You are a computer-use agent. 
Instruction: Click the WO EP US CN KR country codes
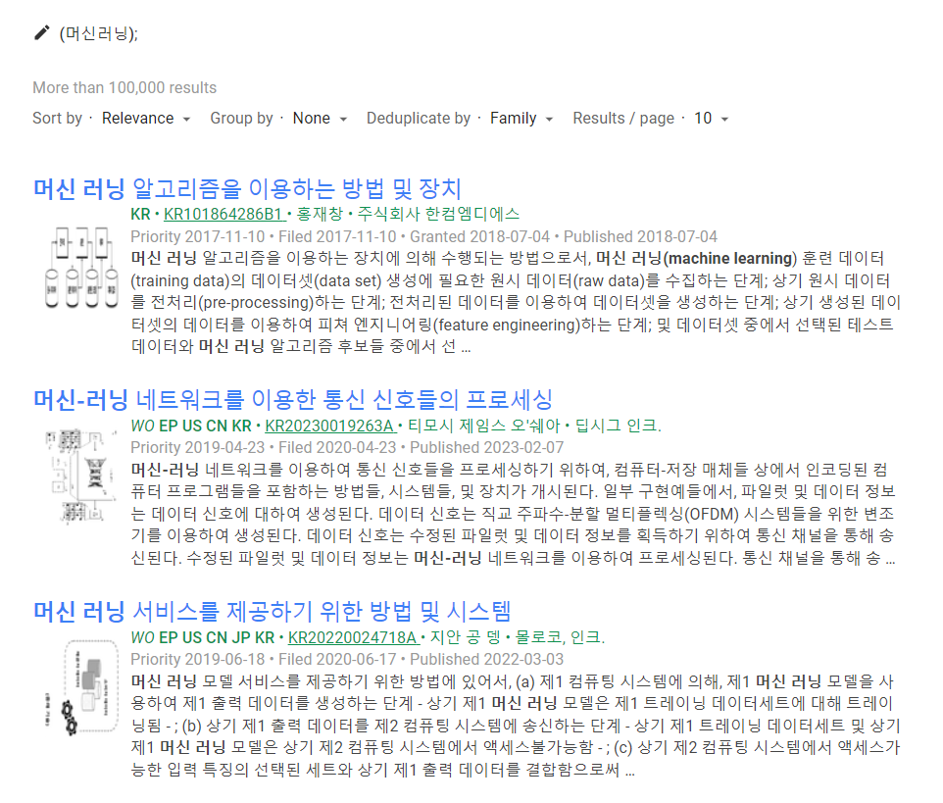pos(191,426)
